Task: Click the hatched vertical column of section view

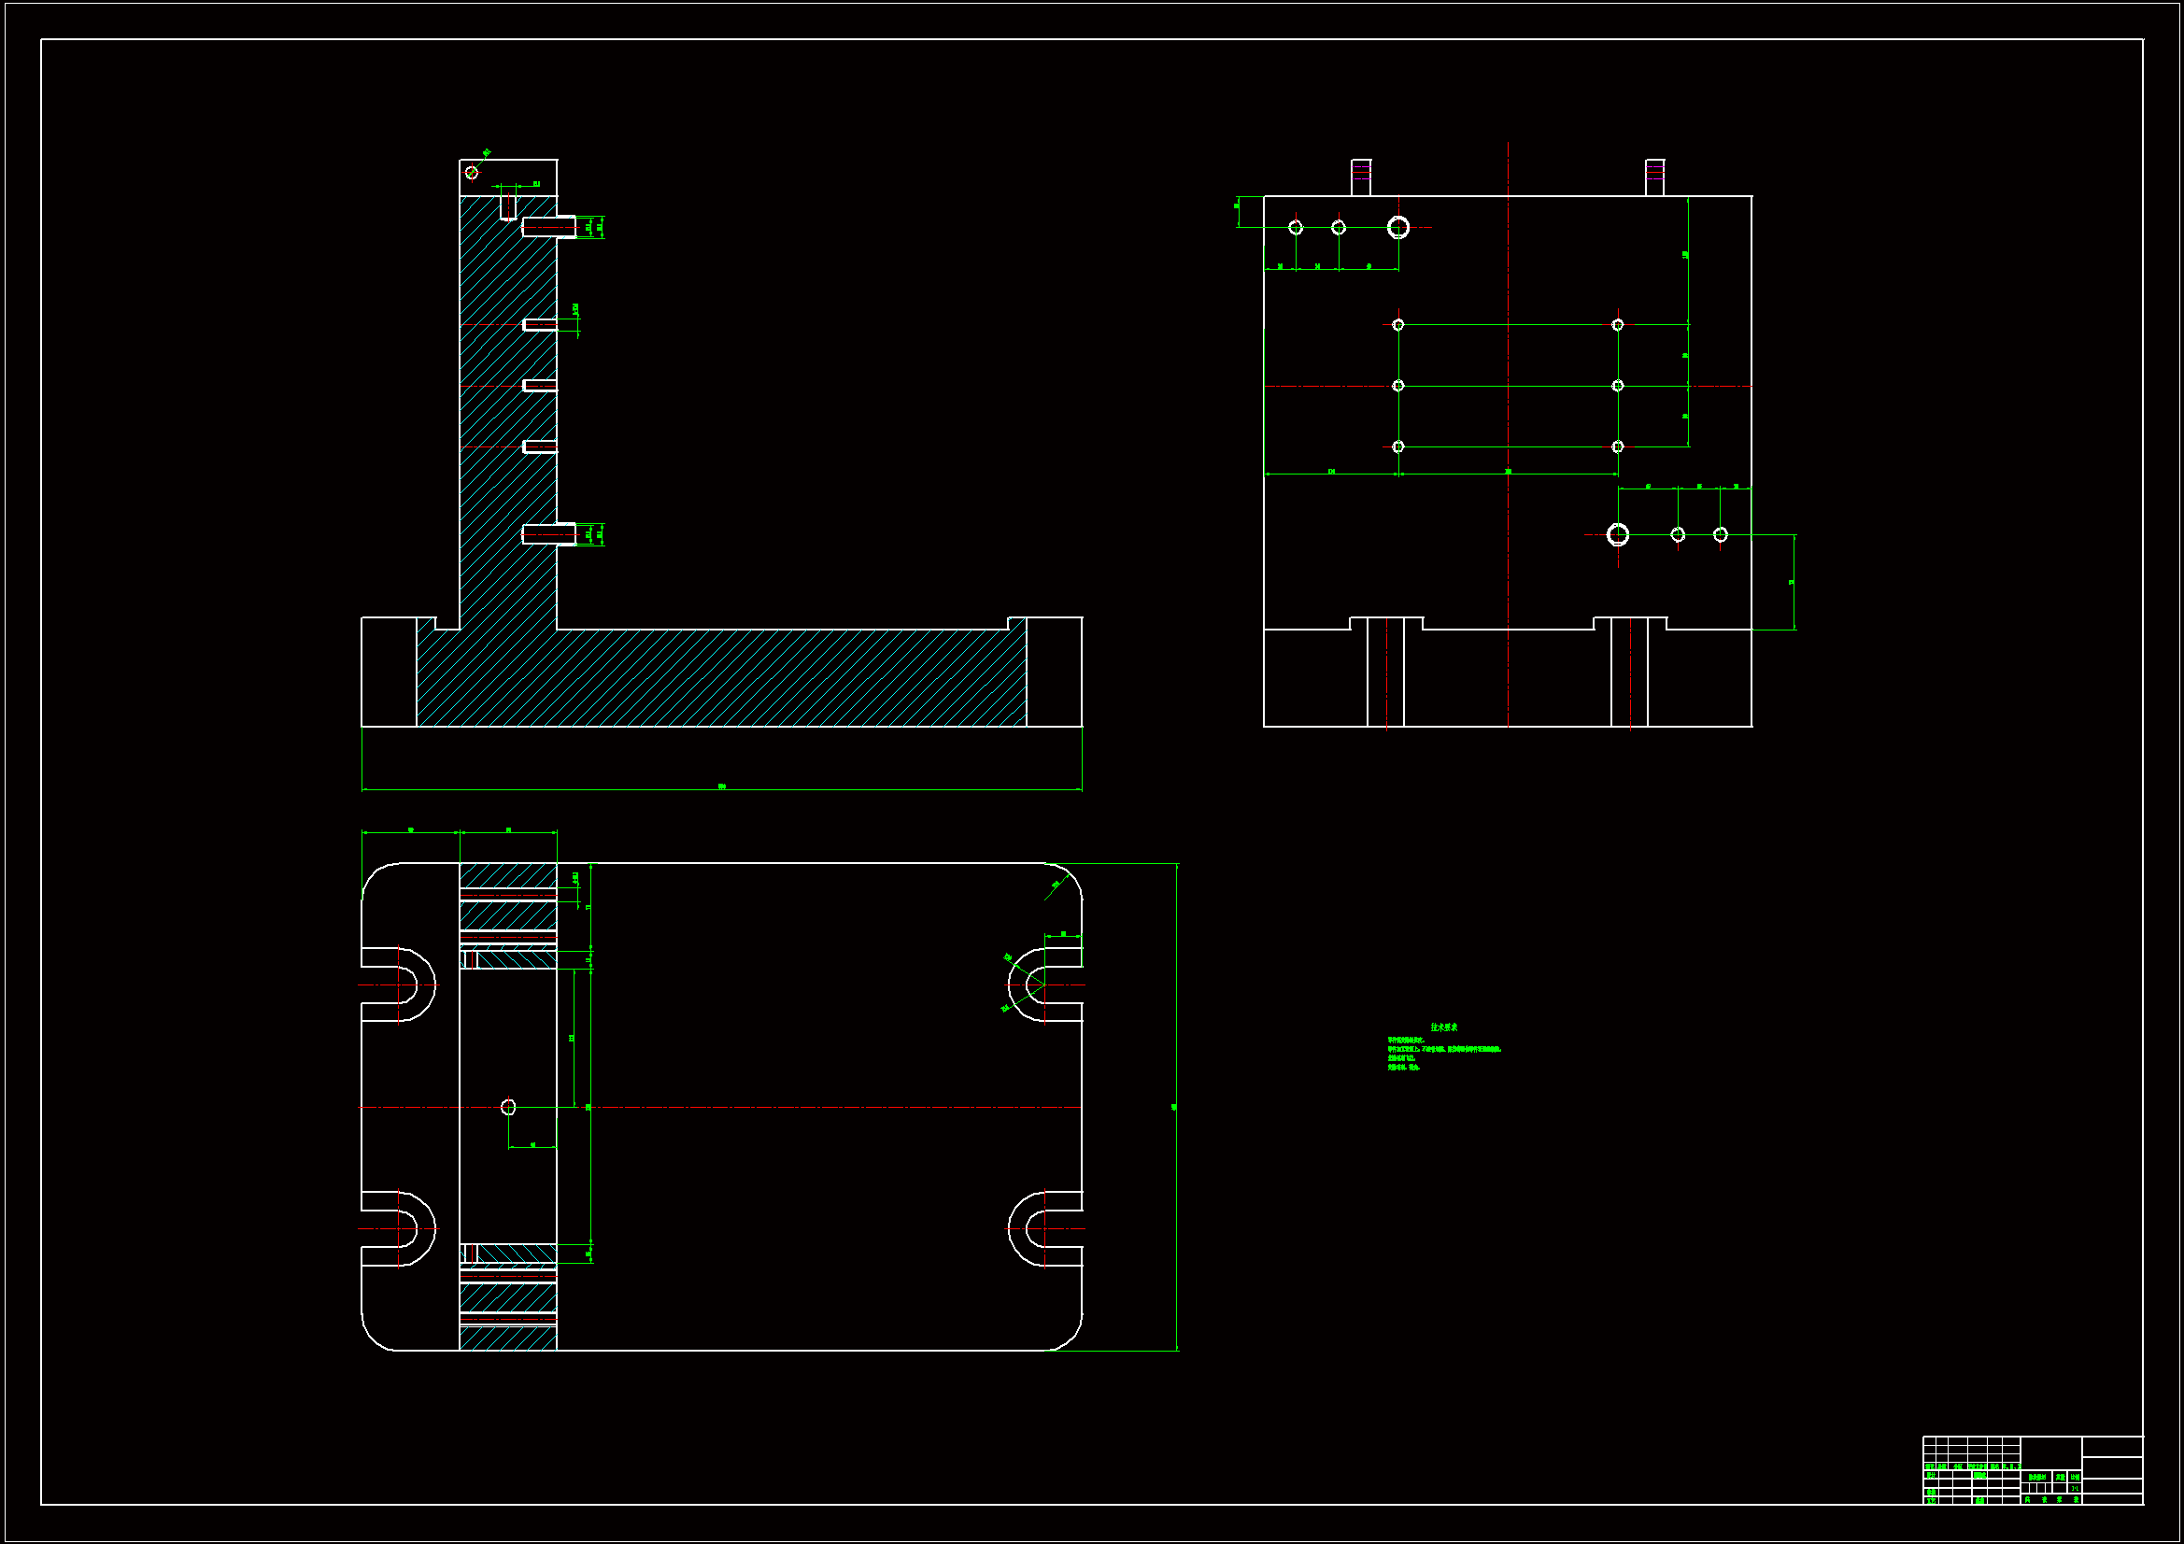Action: (x=495, y=418)
